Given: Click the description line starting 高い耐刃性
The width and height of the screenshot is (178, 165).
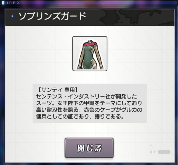Looking at the screenshot, I should click(89, 110).
